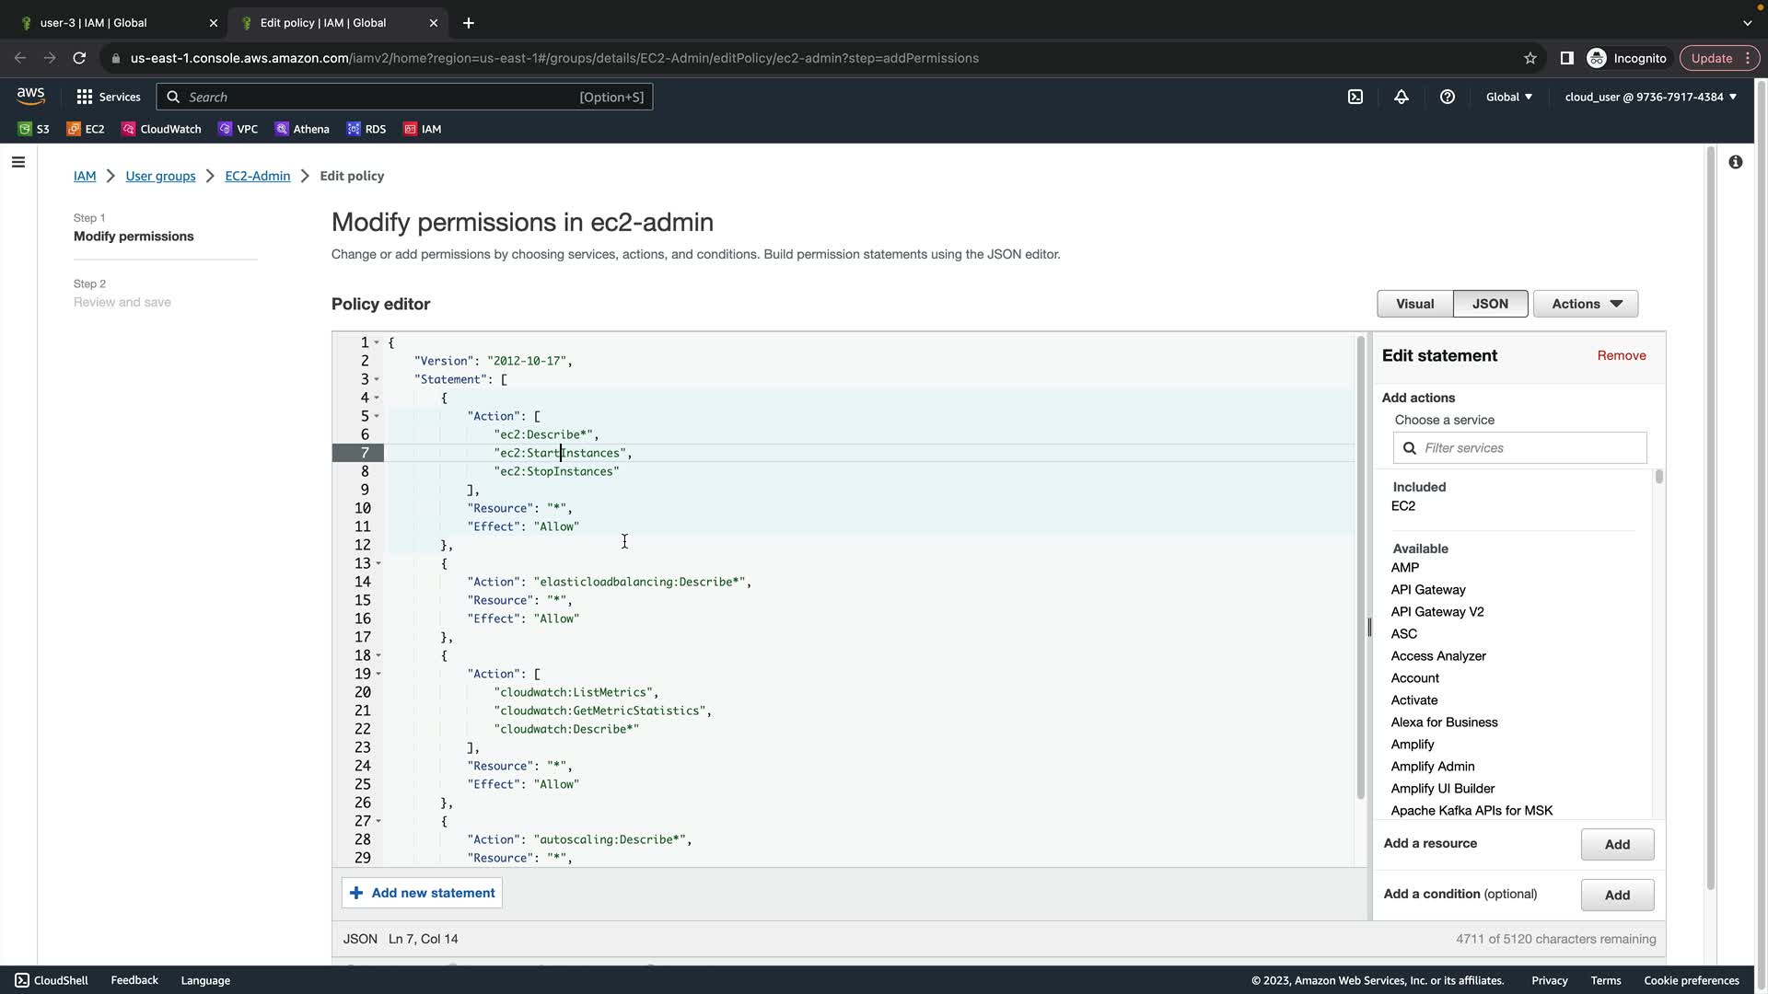Open the S3 bookmark shortcut
Screen dimensions: 1768x994
pos(34,129)
